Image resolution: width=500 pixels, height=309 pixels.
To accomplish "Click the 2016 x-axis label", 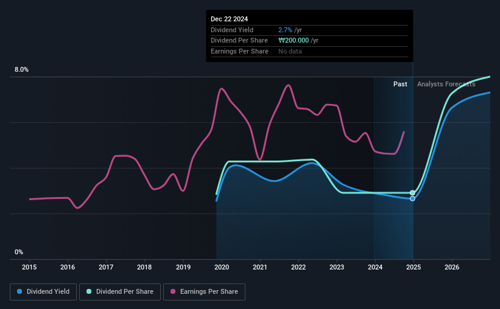I will pyautogui.click(x=68, y=267).
